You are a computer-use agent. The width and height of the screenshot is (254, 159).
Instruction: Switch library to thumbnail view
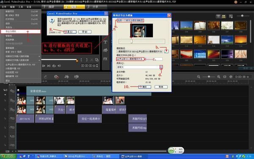click(224, 16)
